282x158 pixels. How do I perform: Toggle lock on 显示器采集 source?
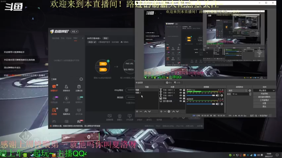tap(184, 101)
